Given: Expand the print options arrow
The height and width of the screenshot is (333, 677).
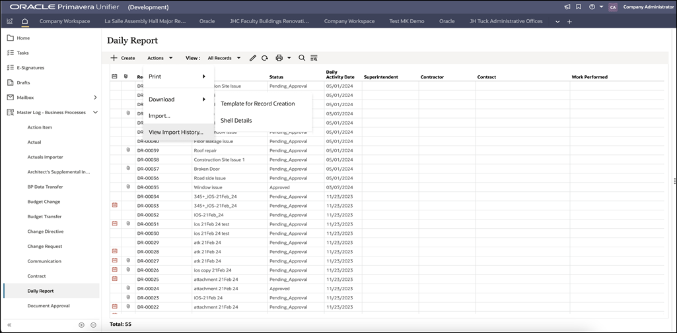Looking at the screenshot, I should tap(289, 58).
